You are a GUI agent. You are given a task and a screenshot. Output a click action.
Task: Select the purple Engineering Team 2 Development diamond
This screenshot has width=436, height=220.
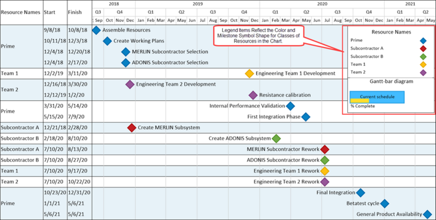(x=130, y=84)
